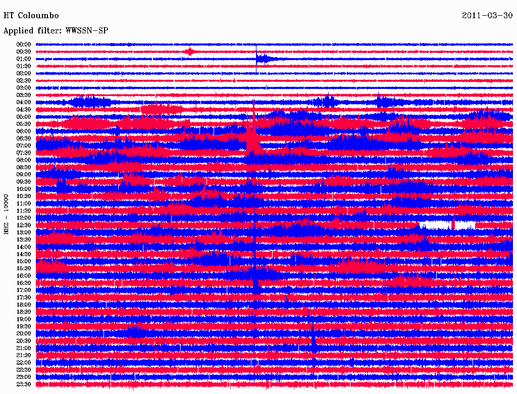Select the 00:00 time label
Viewport: 517px width, 394px height.
tap(23, 44)
